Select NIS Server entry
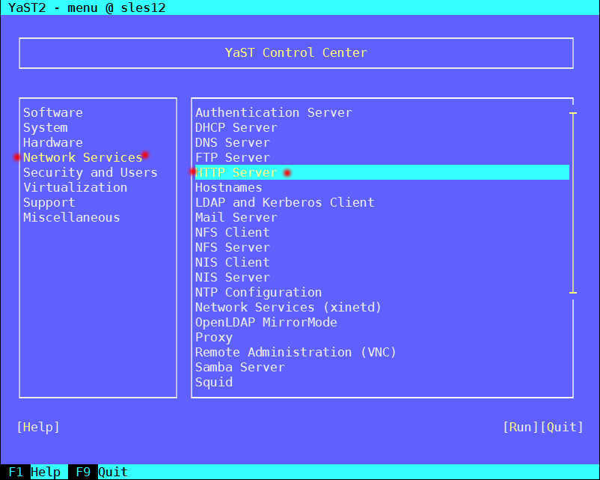This screenshot has width=600, height=480. pyautogui.click(x=232, y=277)
